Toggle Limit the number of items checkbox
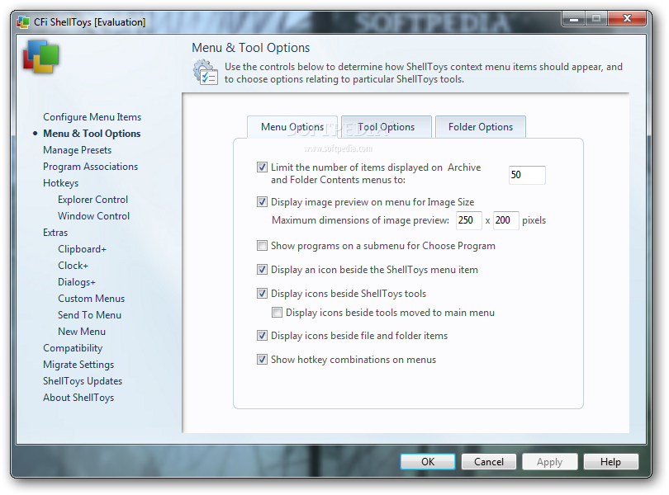The image size is (669, 495). [262, 167]
